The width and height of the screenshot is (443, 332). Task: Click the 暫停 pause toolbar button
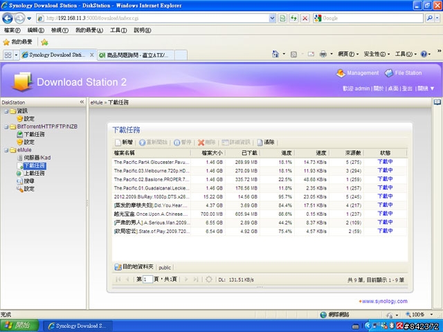pos(183,142)
